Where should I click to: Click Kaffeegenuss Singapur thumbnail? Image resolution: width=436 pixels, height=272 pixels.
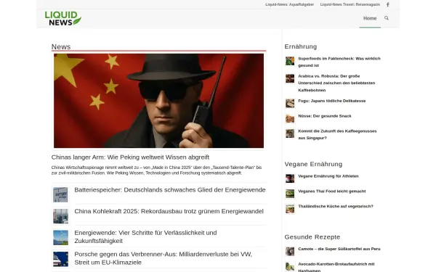click(290, 133)
